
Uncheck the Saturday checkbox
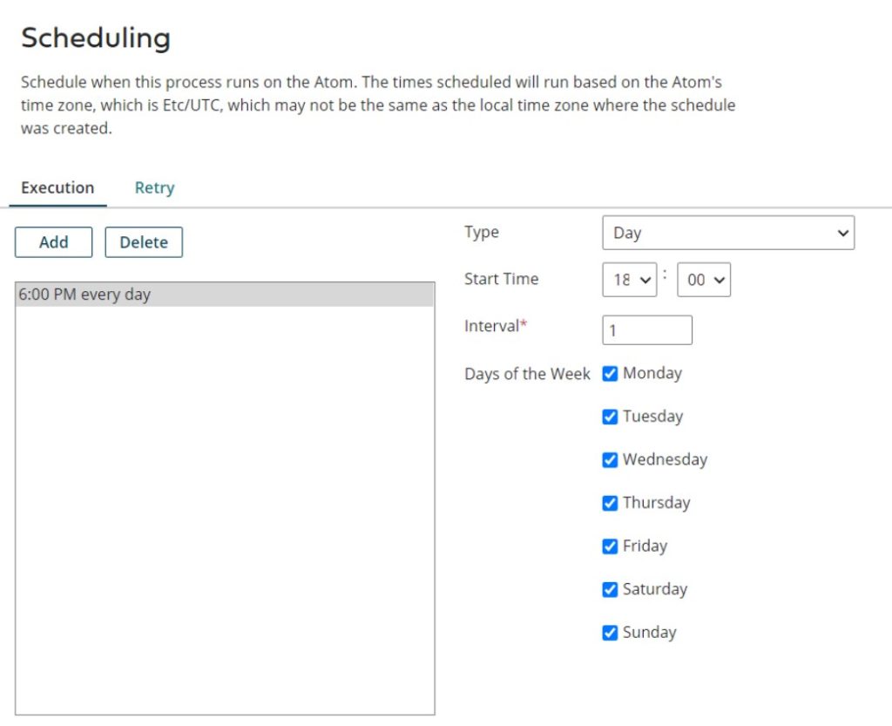tap(610, 589)
